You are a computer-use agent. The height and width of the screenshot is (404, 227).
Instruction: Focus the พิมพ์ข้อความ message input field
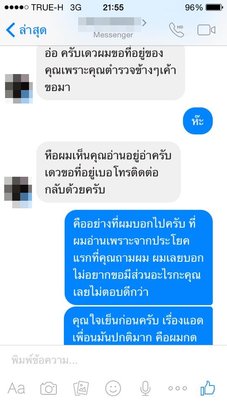(113, 360)
